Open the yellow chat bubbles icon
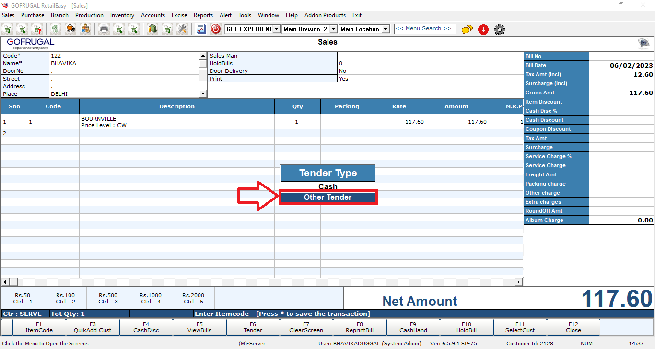The width and height of the screenshot is (655, 349). [467, 30]
